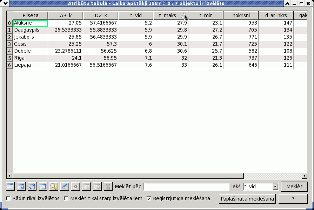Image resolution: width=314 pixels, height=210 pixels.
Task: Sort by the Pilseta column header
Action: (31, 15)
